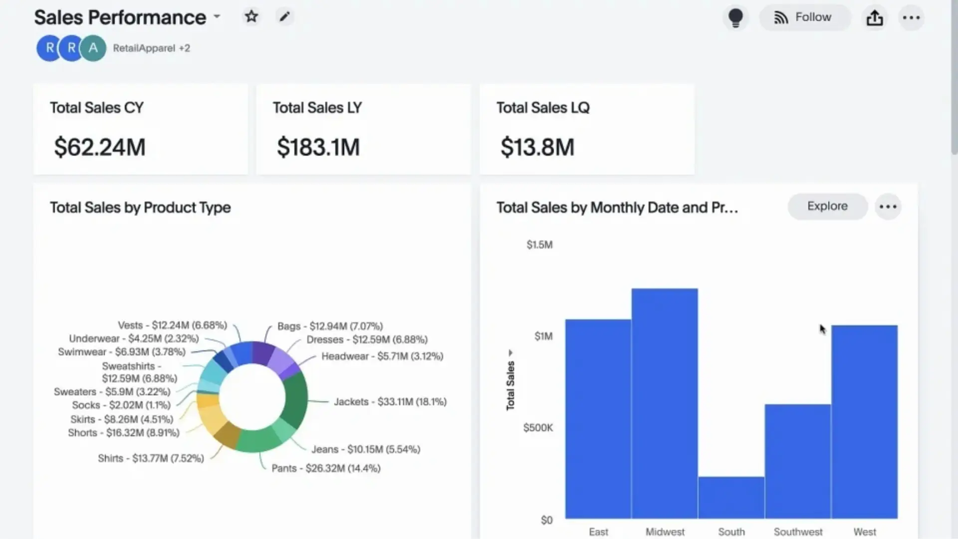The height and width of the screenshot is (539, 958).
Task: Open more options for the bar chart
Action: 888,207
